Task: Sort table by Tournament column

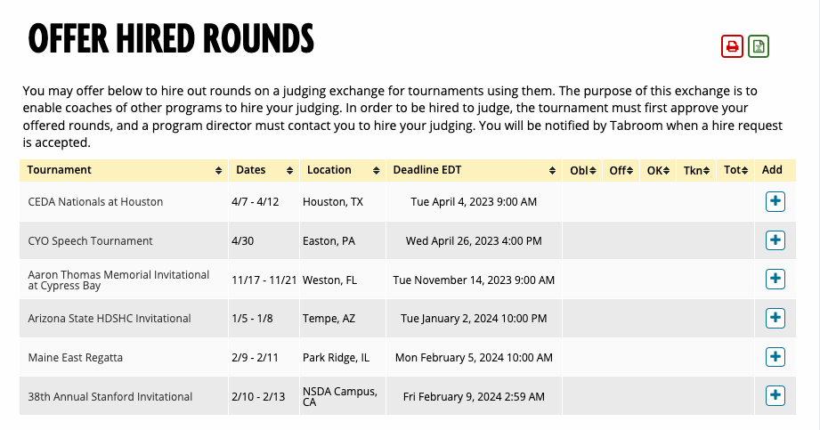Action: 124,170
